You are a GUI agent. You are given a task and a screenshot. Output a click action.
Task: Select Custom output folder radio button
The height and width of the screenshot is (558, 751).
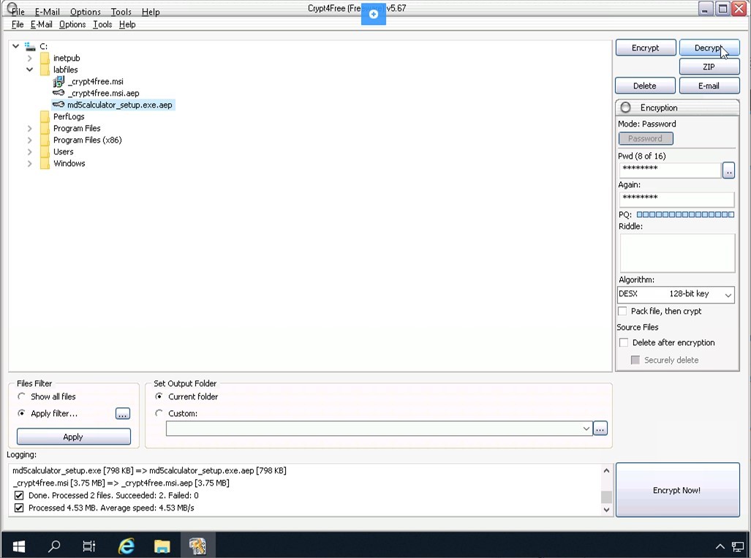coord(159,413)
